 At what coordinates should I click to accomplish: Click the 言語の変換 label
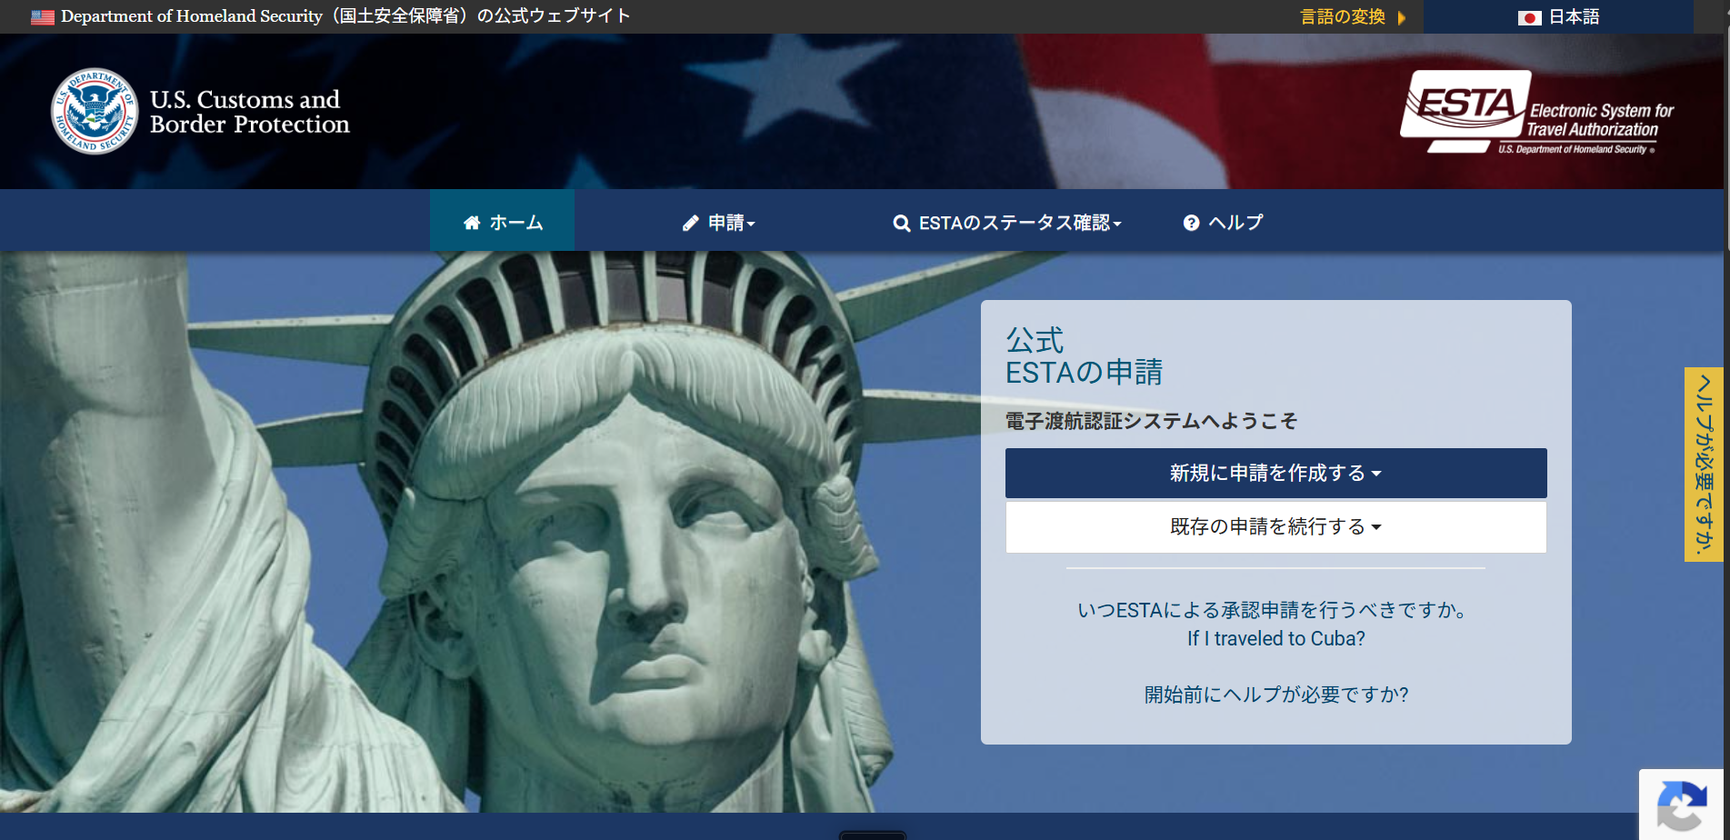coord(1343,16)
